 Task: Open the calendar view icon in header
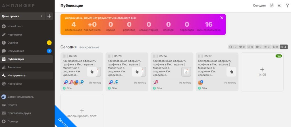tap(271, 5)
